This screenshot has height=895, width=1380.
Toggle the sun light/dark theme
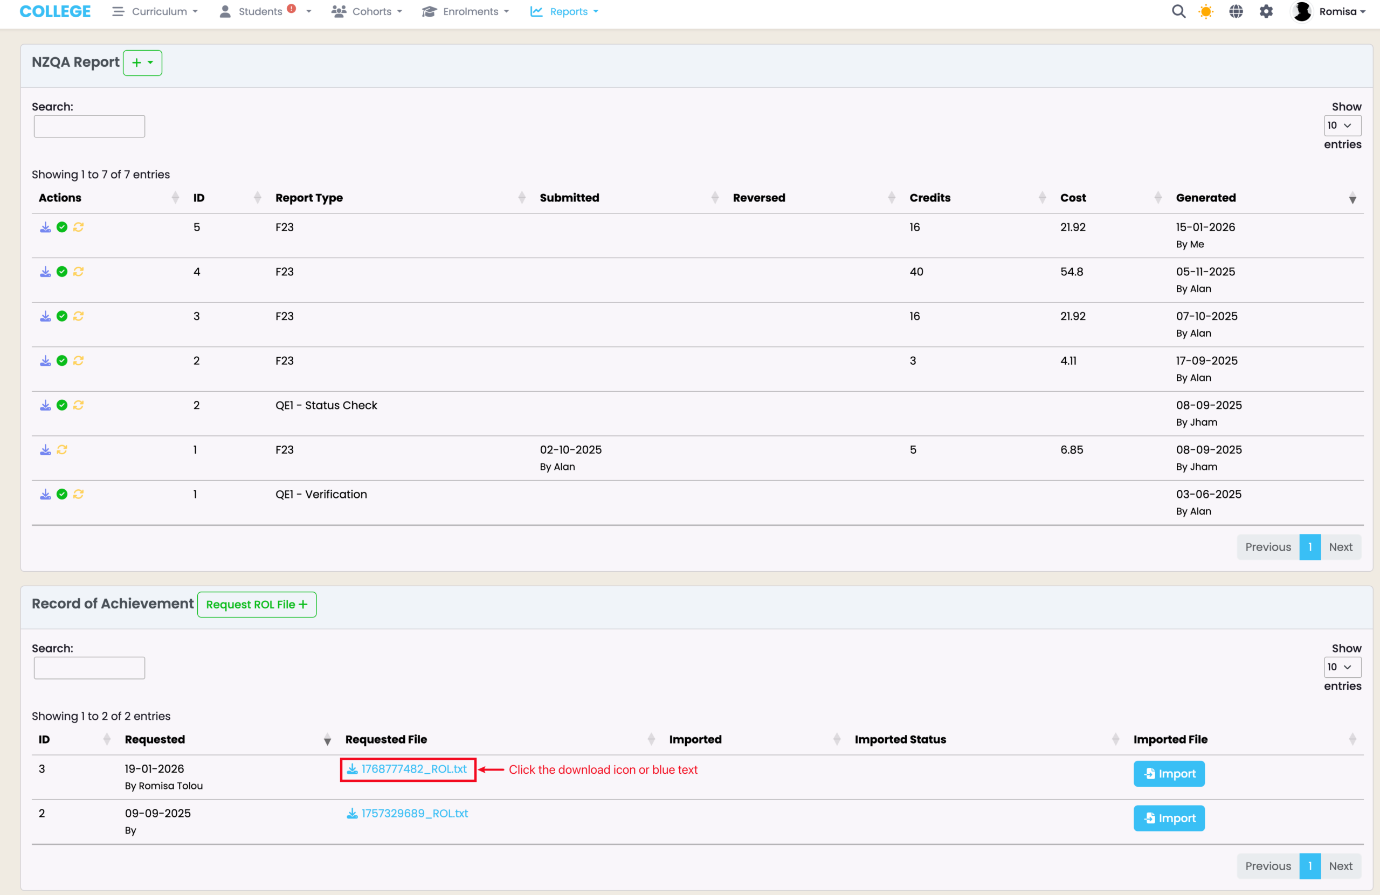click(x=1206, y=12)
